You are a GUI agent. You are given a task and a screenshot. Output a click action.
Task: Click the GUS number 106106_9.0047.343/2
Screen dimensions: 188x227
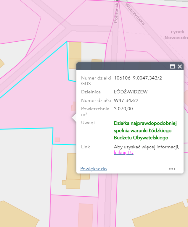pyautogui.click(x=138, y=78)
